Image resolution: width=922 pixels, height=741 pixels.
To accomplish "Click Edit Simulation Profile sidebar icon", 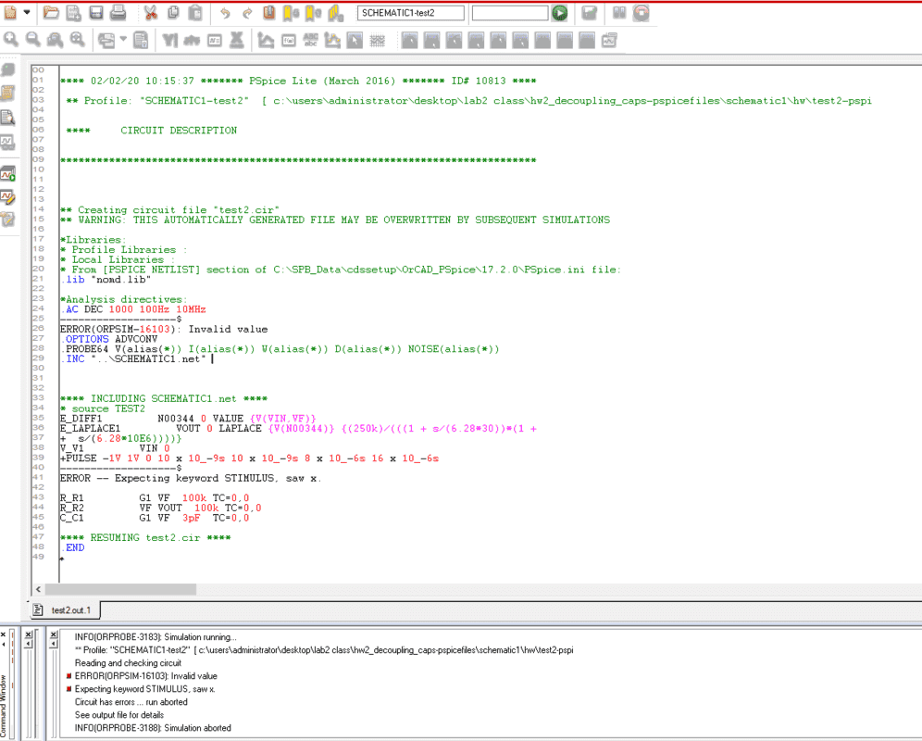I will tap(8, 196).
